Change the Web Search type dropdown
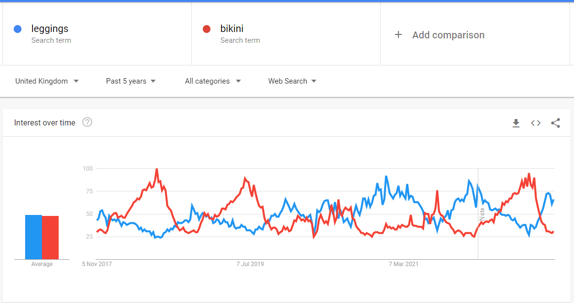This screenshot has height=303, width=574. pyautogui.click(x=292, y=81)
